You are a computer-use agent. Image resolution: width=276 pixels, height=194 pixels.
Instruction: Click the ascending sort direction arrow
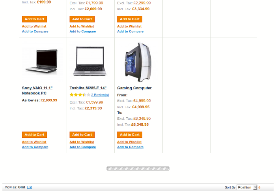pos(259,188)
